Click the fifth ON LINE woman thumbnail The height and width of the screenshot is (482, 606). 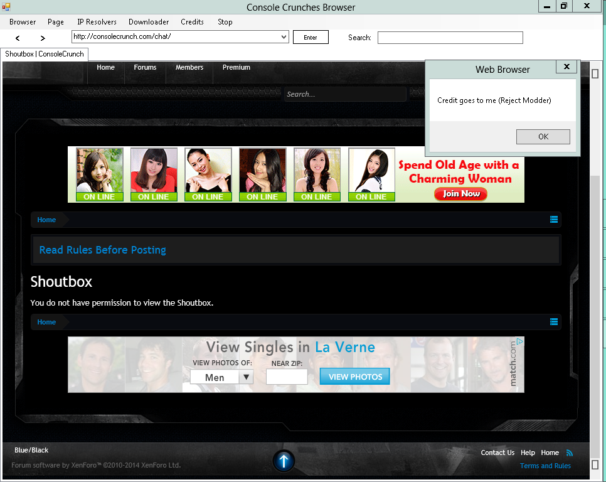tap(317, 174)
